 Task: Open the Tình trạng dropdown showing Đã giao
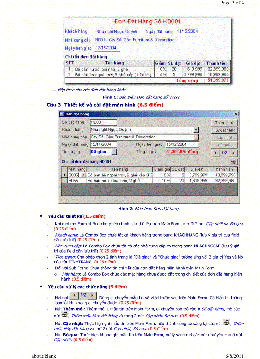pos(113,152)
